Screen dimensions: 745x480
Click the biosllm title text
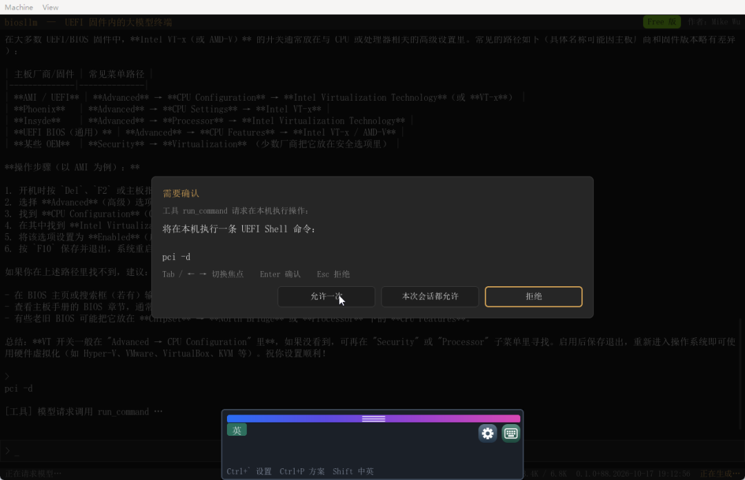[x=21, y=22]
